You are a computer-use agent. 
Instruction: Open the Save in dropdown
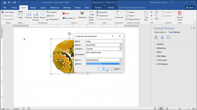121,60
